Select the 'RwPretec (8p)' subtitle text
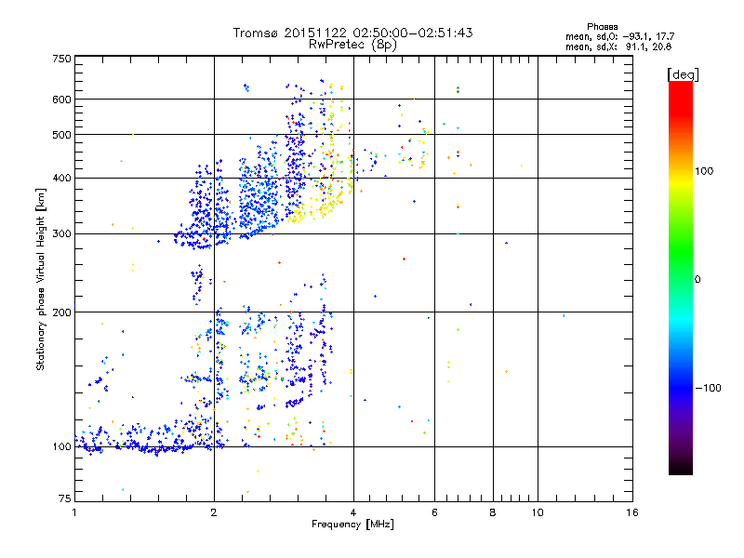The height and width of the screenshot is (558, 744). click(x=352, y=45)
